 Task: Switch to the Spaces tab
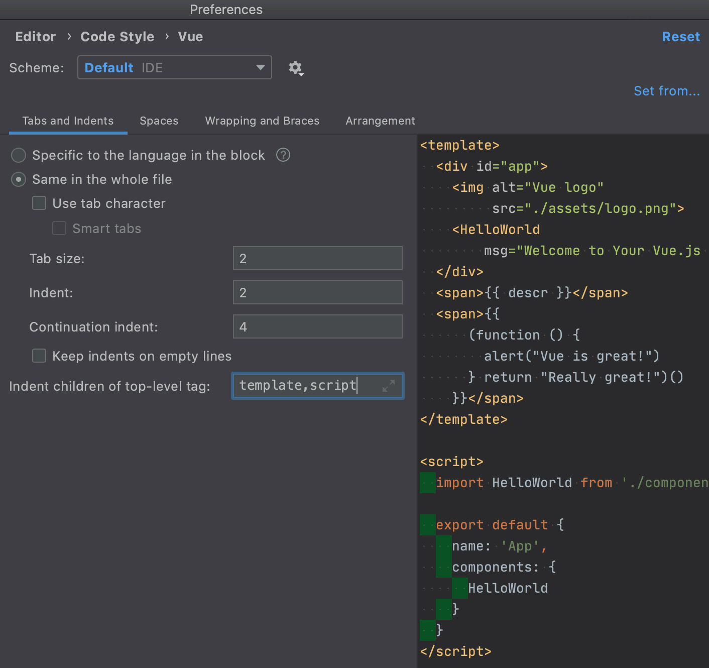[x=159, y=121]
